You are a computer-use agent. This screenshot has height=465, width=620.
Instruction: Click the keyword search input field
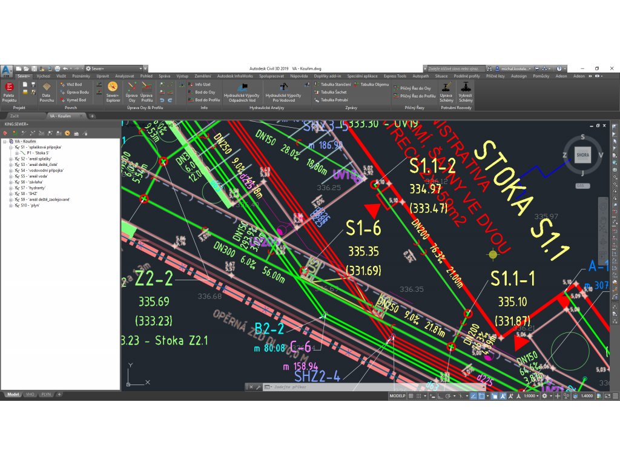[455, 68]
